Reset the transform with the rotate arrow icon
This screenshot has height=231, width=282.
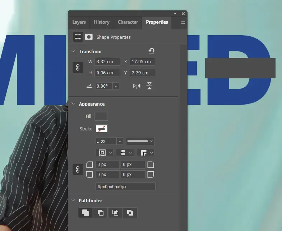coord(152,51)
